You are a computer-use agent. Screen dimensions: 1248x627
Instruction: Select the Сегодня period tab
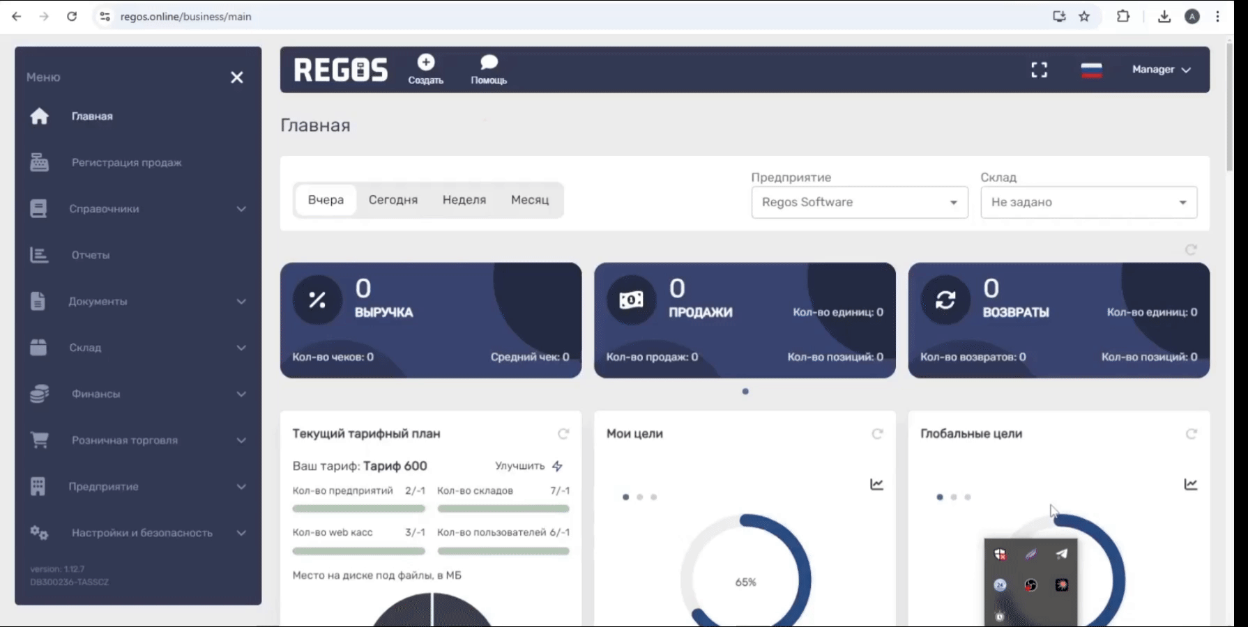393,200
